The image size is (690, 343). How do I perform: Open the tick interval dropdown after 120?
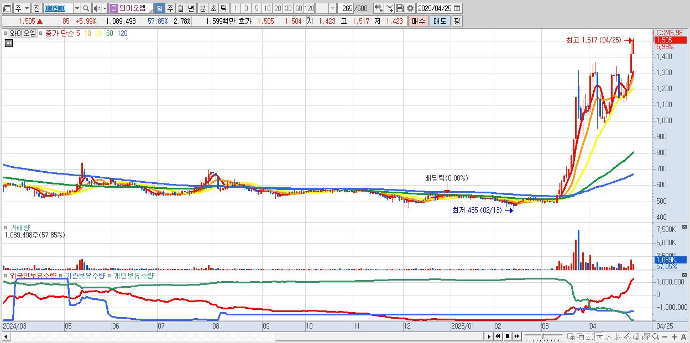click(332, 8)
